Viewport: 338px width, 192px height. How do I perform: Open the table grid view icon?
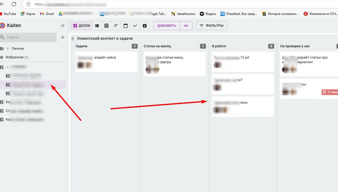(107, 26)
